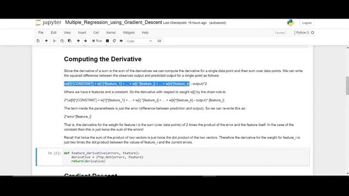349x196 pixels.
Task: Click the Python logo icon
Action: pos(291,23)
